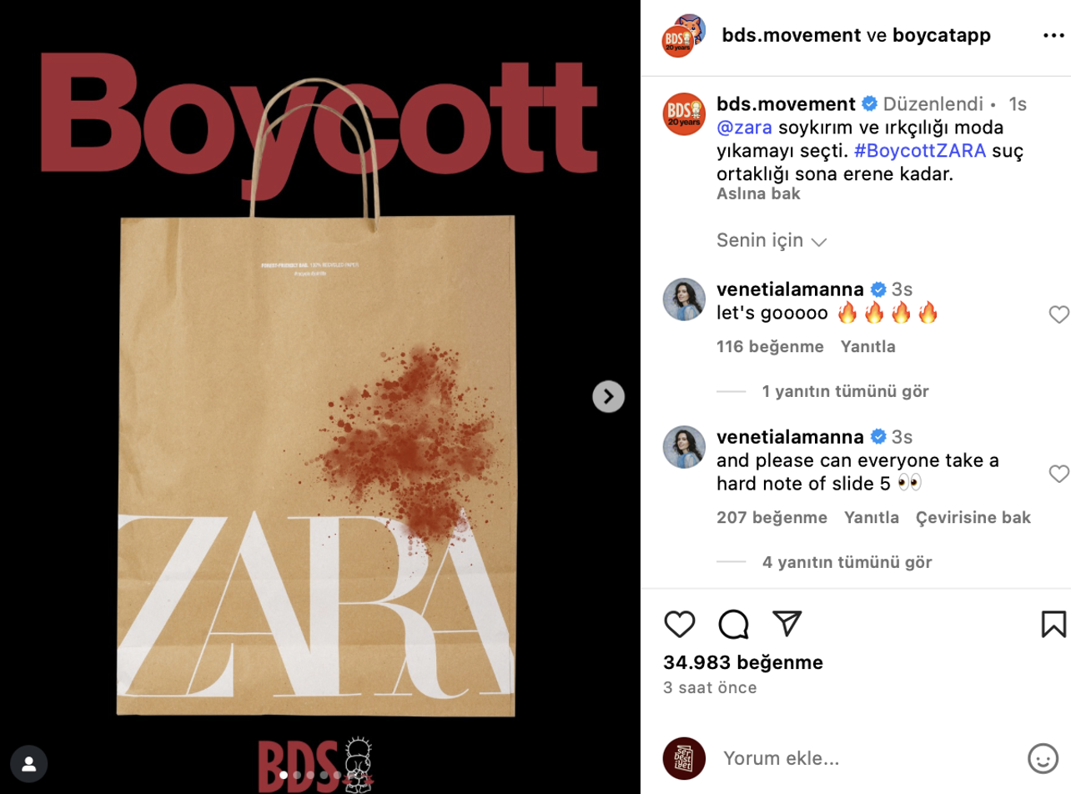Open comments via speech bubble icon
1071x794 pixels.
click(734, 624)
